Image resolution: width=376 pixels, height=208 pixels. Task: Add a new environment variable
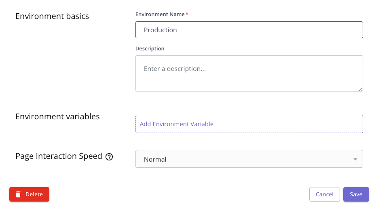pos(177,124)
